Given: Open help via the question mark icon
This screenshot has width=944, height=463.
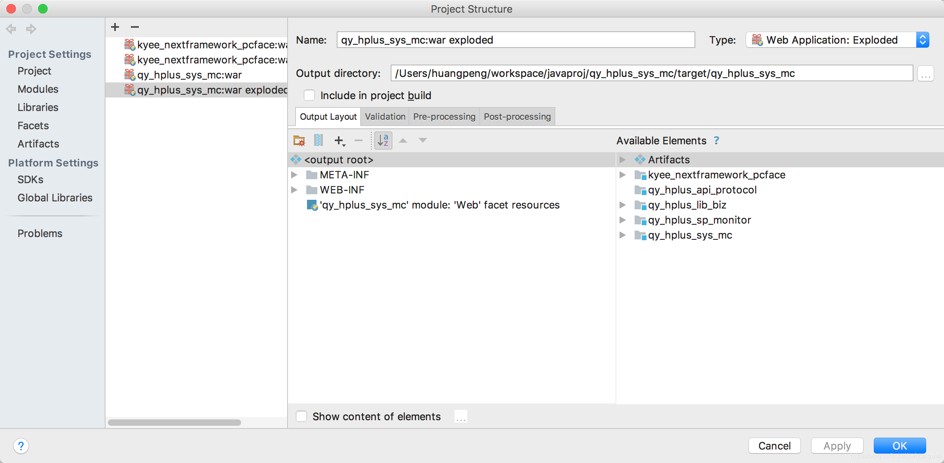Looking at the screenshot, I should (x=21, y=446).
